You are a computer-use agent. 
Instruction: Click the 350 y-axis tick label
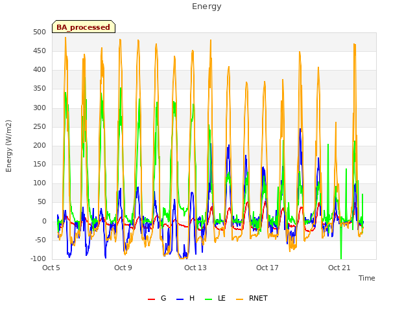click(x=40, y=89)
